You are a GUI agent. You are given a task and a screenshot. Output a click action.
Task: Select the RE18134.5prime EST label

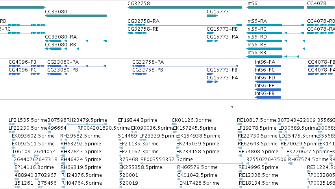[x=259, y=183]
